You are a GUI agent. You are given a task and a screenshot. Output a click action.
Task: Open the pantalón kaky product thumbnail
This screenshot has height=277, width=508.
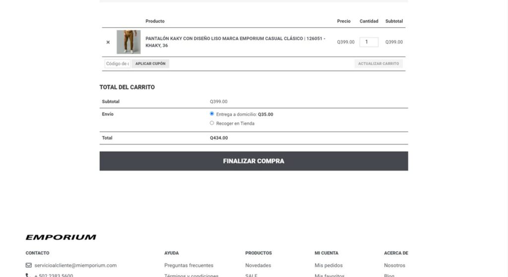point(128,42)
